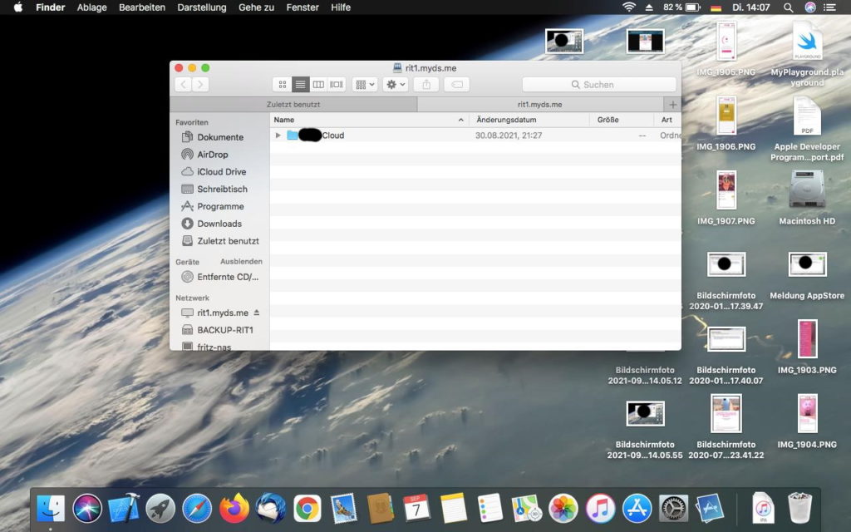Switch Finder to list view
851x532 pixels.
[300, 85]
